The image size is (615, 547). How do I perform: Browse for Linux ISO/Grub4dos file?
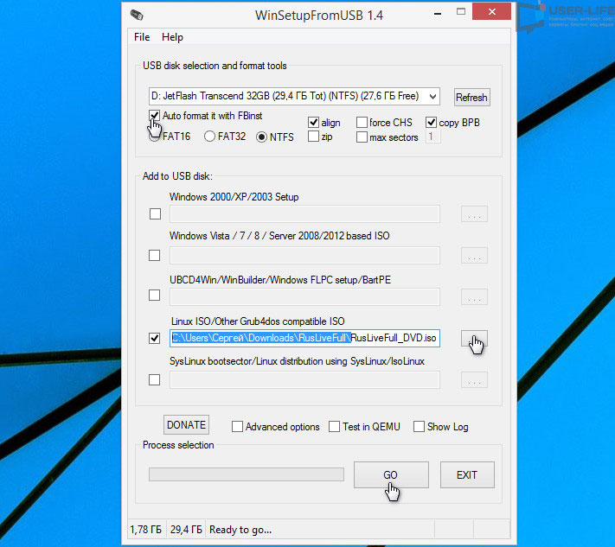click(474, 339)
